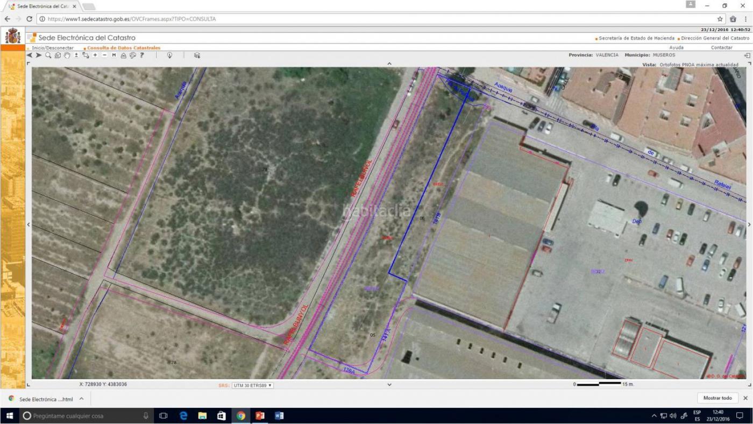Screen dimensions: 753x424
Task: Open Consulta de Datos Catastrales
Action: tap(124, 48)
